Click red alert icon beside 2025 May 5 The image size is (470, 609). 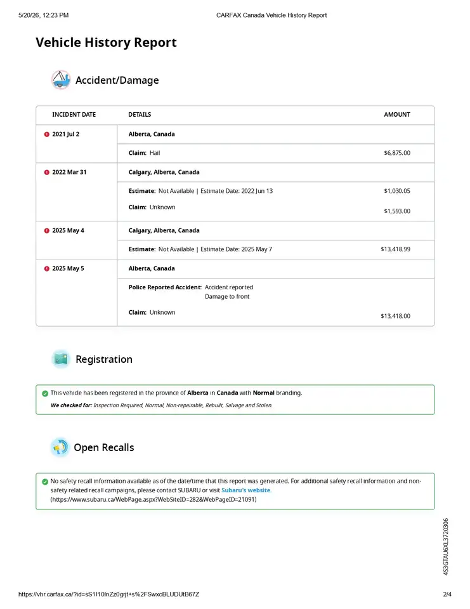point(46,269)
